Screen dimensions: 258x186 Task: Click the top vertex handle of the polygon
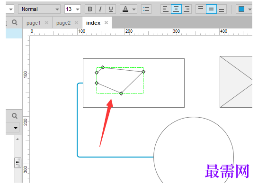coord(103,67)
